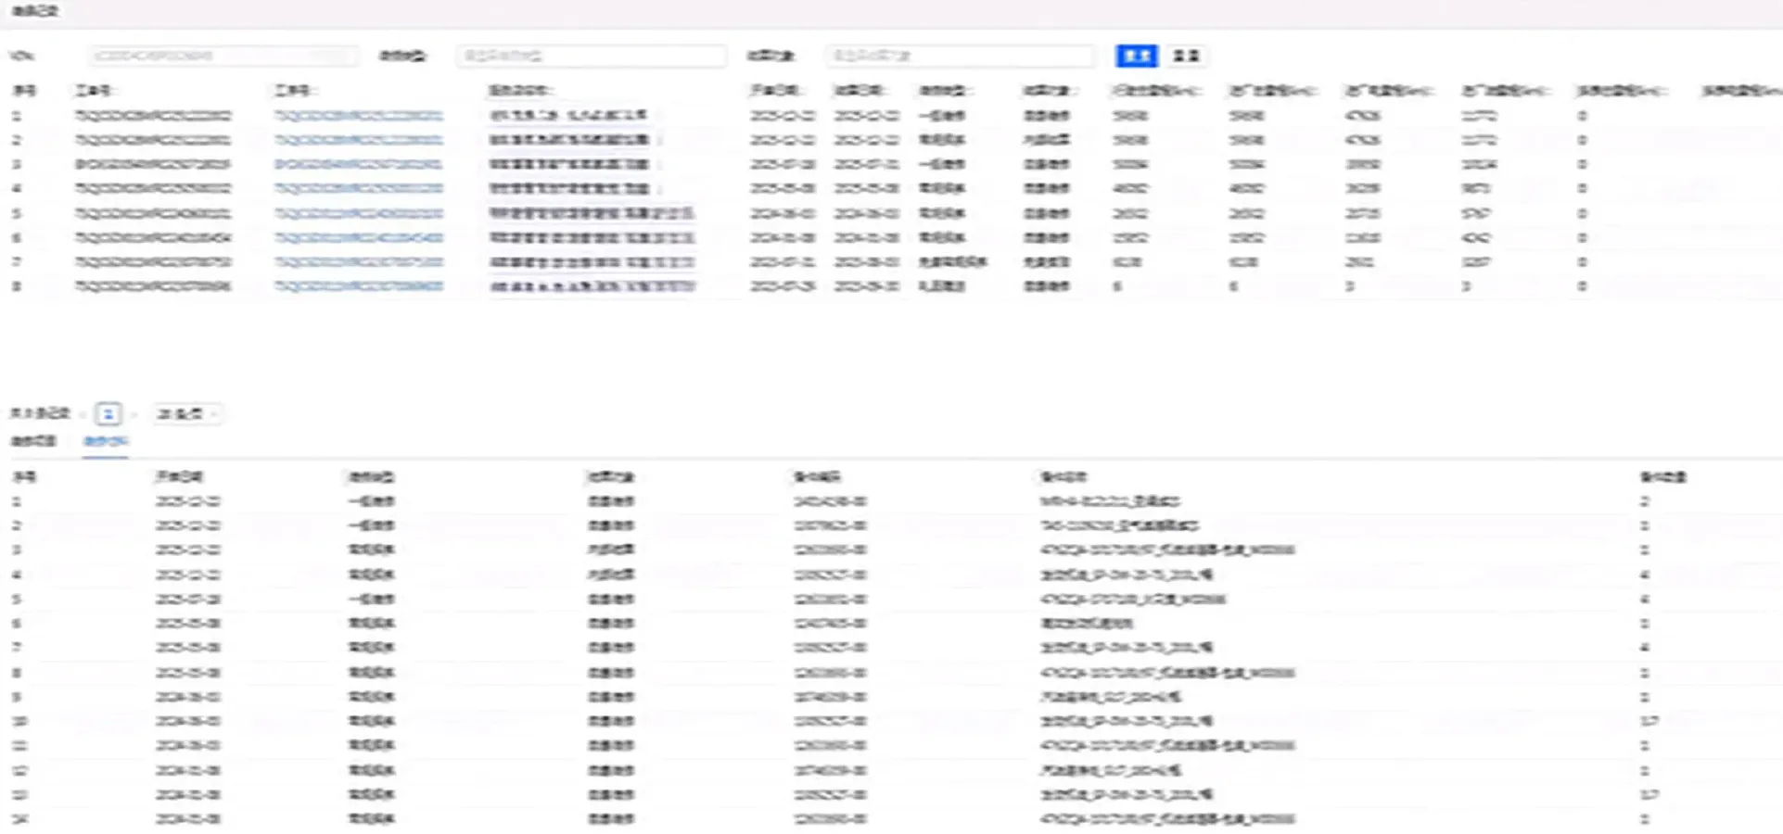Open the blue order link in row 3
The image size is (1783, 834).
coord(358,164)
